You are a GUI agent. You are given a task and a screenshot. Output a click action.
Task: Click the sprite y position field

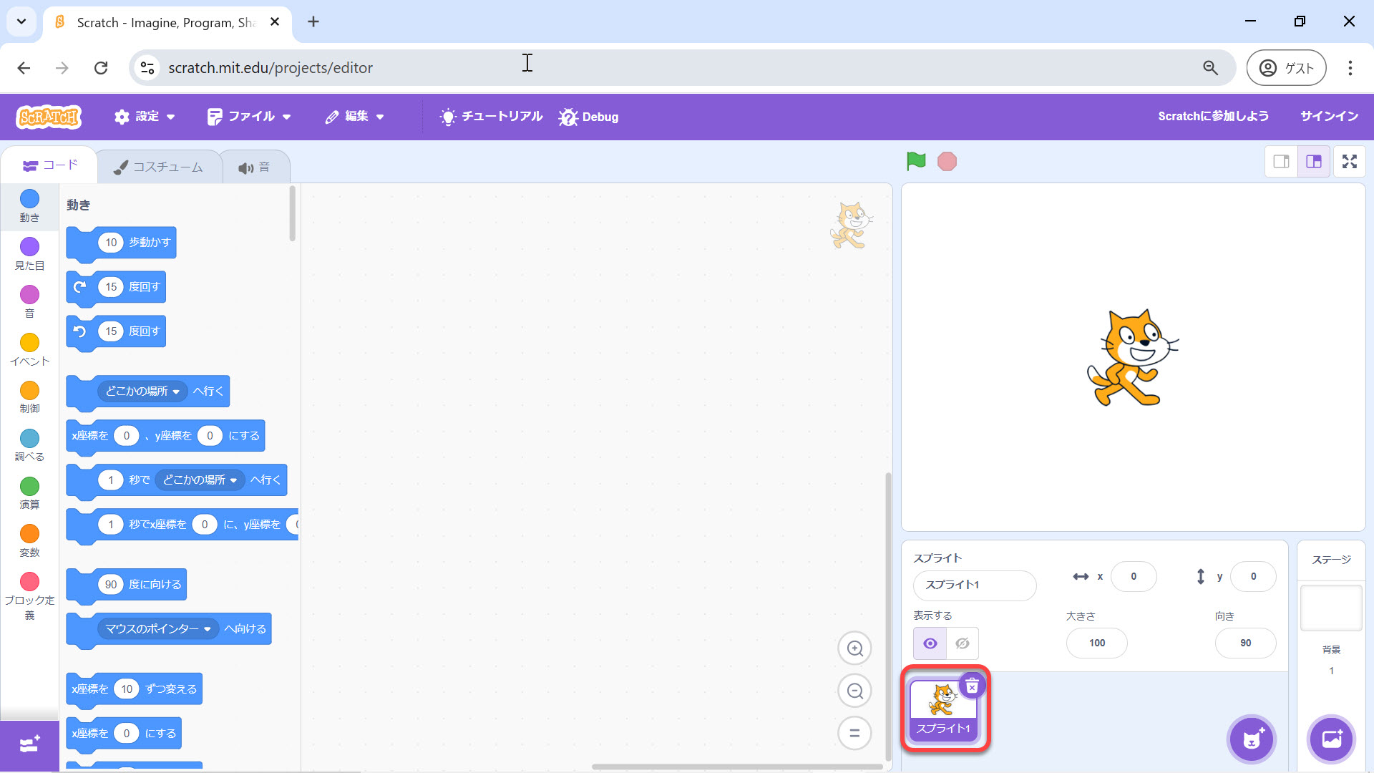[x=1253, y=577]
